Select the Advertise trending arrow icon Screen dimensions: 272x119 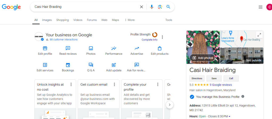pyautogui.click(x=137, y=48)
